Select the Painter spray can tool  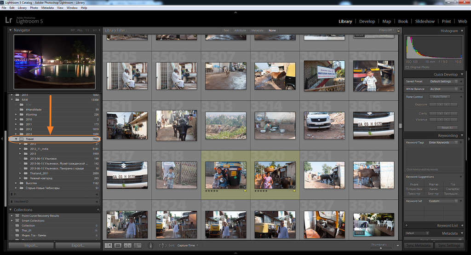tap(151, 246)
